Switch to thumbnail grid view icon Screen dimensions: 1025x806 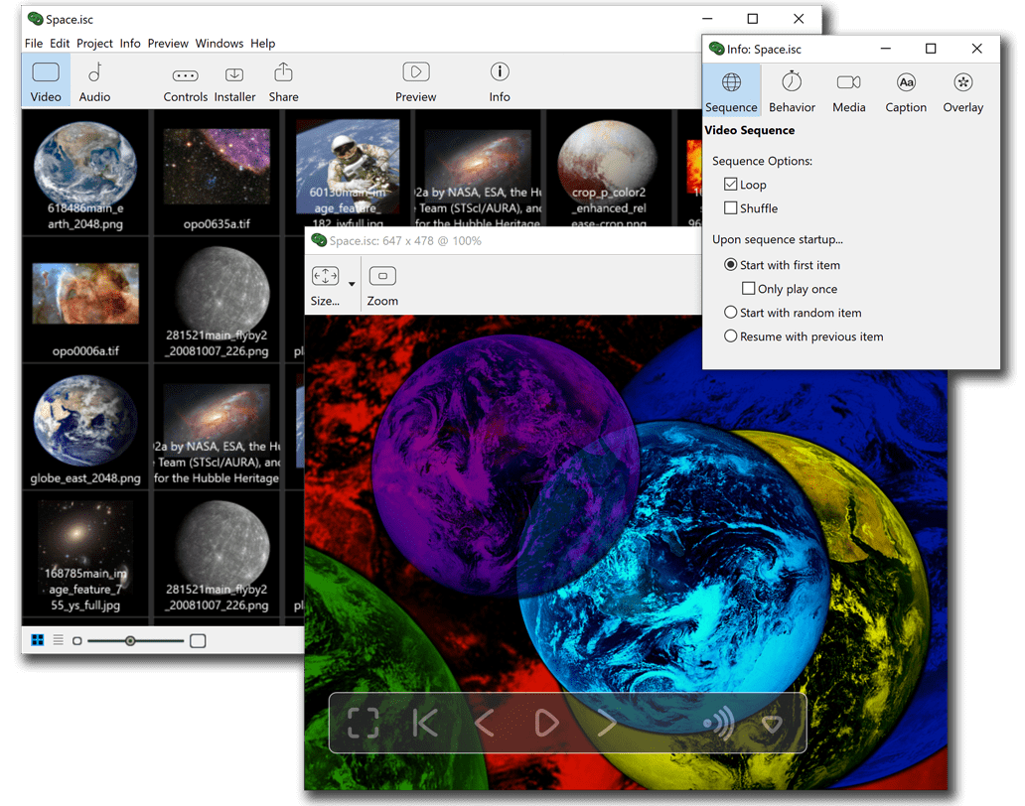38,640
